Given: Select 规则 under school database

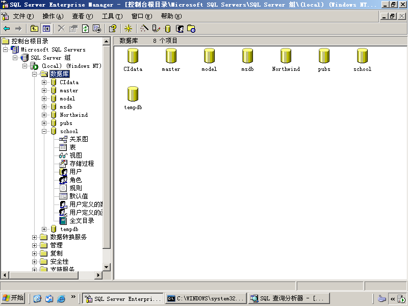Looking at the screenshot, I should point(75,188).
